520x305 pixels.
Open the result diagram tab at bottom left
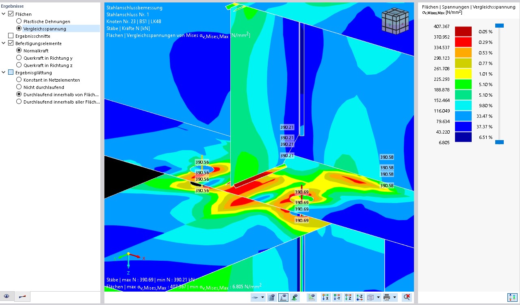point(22,296)
